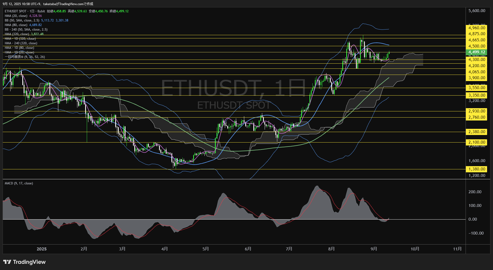Click the 4,300.00 yellow price label

(x=476, y=60)
